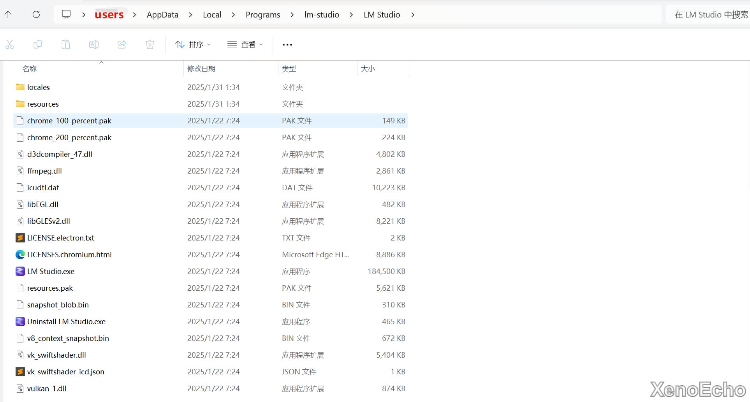Image resolution: width=750 pixels, height=402 pixels.
Task: Open the 排序 sort dropdown
Action: coord(193,44)
